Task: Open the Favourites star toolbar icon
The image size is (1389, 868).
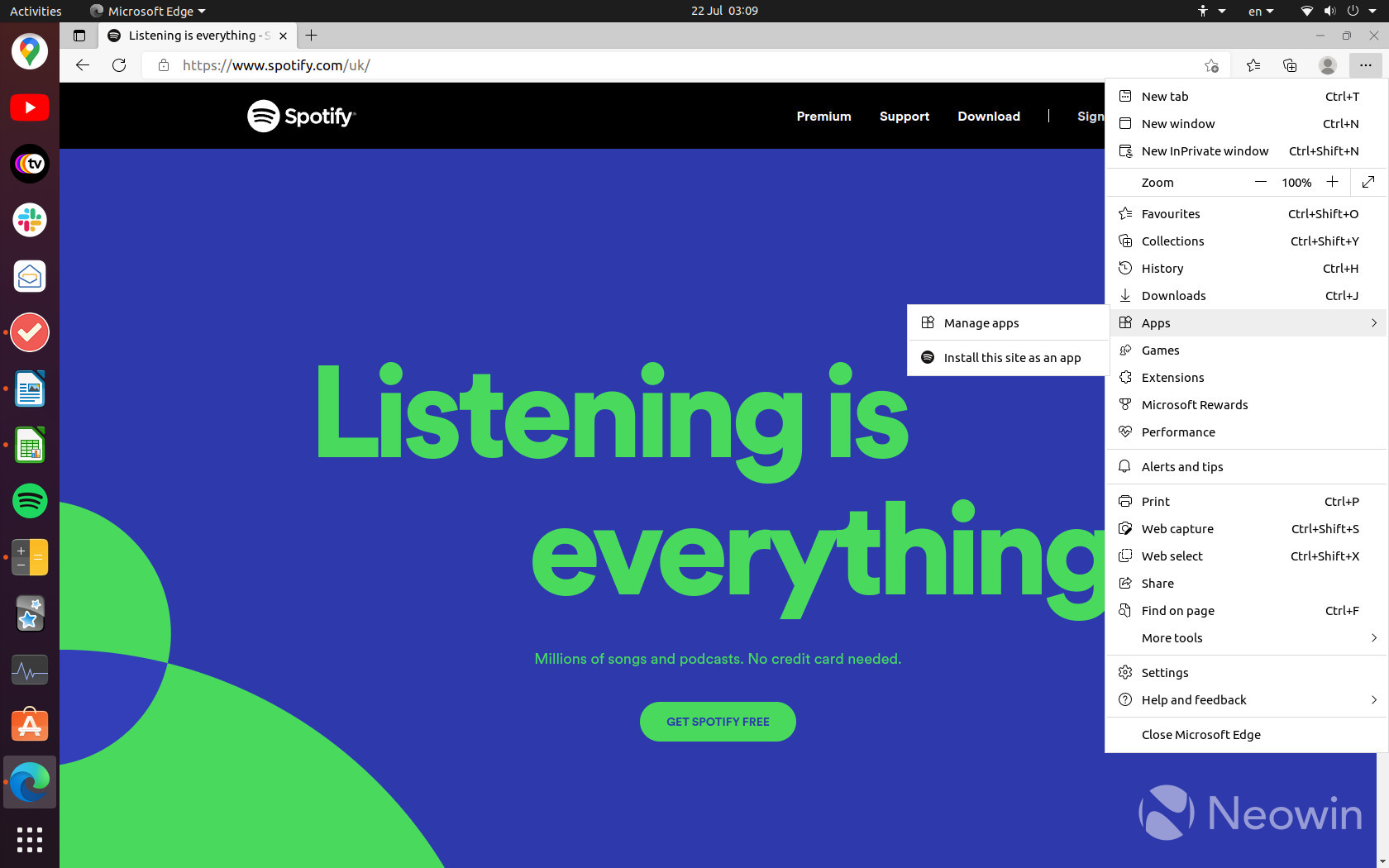Action: (x=1253, y=65)
